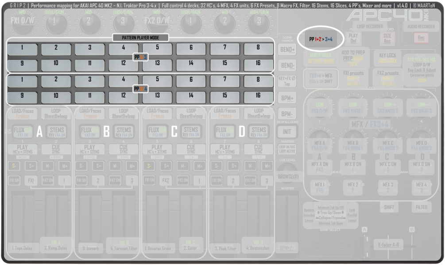Click the FX1 presets button
The height and width of the screenshot is (266, 445).
tap(353, 78)
